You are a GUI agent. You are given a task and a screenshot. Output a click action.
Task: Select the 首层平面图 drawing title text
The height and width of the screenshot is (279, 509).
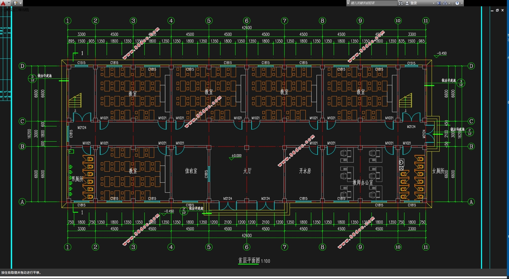[x=249, y=260]
